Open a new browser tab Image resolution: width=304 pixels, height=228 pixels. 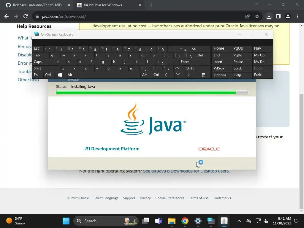151,5
